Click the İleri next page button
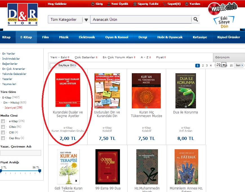This screenshot has width=245, height=192. click(239, 65)
